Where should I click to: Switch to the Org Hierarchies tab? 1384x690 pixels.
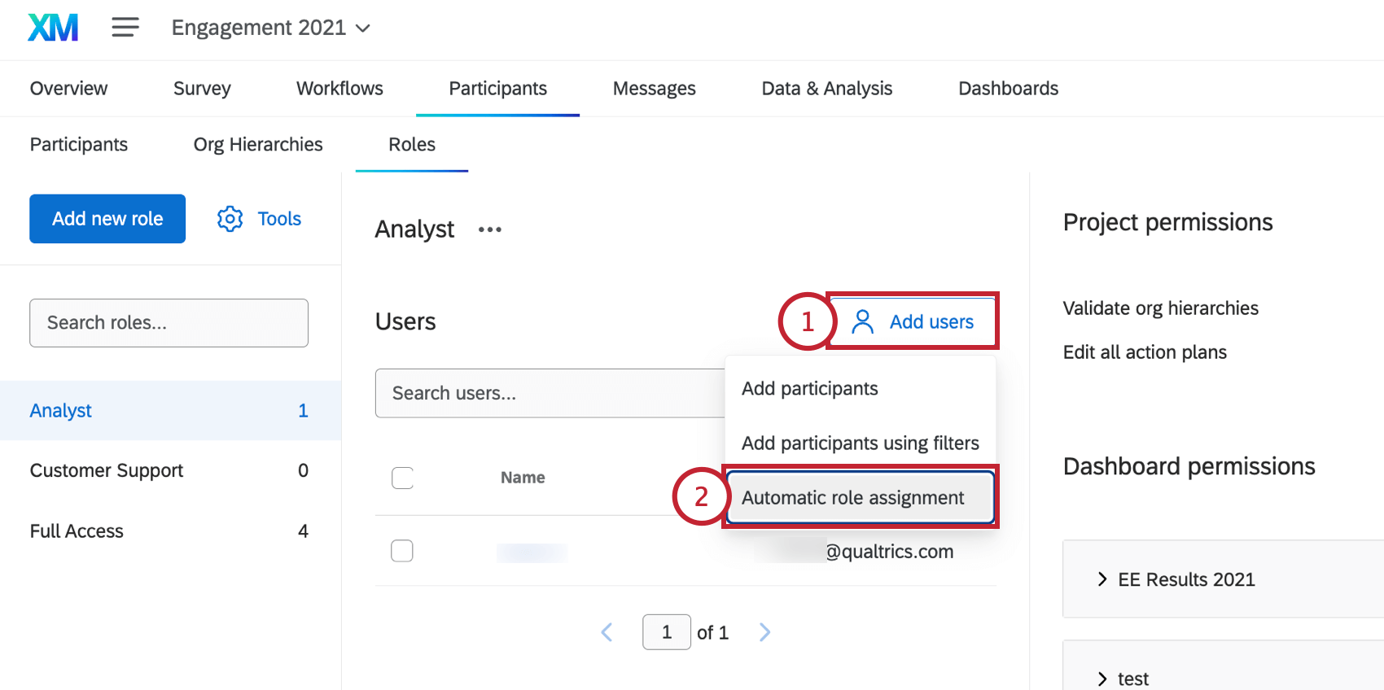click(257, 144)
